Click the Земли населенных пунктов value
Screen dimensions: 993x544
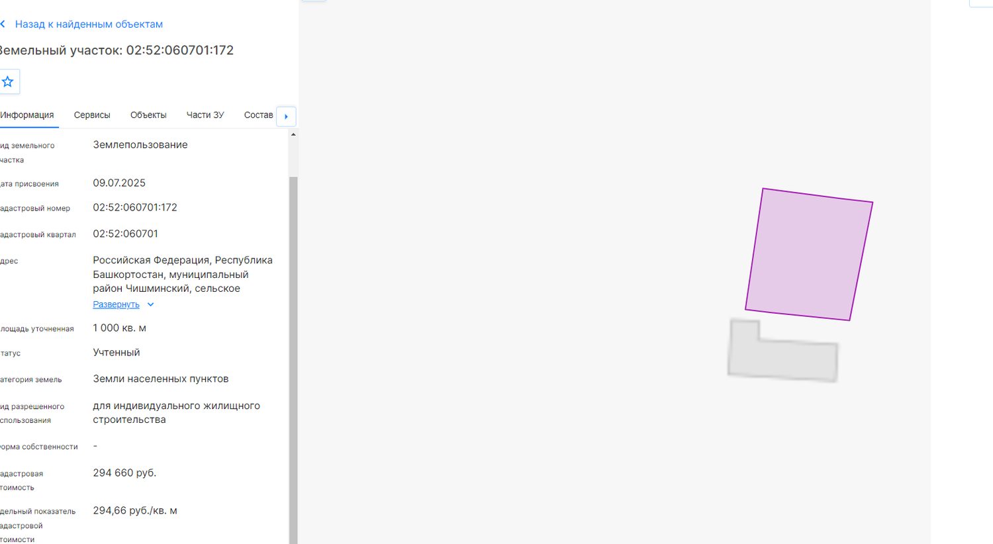(x=161, y=379)
